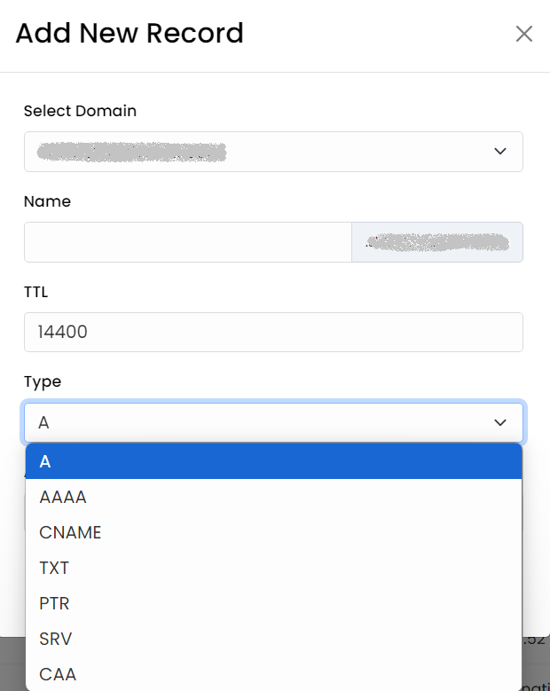Click the TTL field showing 14400
The width and height of the screenshot is (550, 691).
[x=273, y=333]
